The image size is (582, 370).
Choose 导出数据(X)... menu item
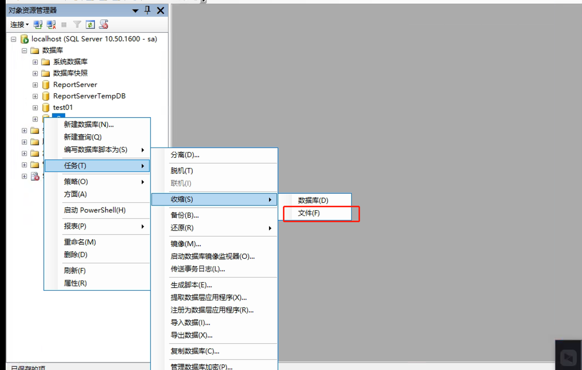(x=215, y=335)
